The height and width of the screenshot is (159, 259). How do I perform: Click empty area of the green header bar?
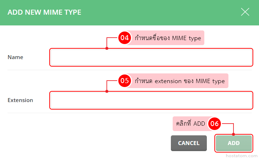tap(162, 13)
